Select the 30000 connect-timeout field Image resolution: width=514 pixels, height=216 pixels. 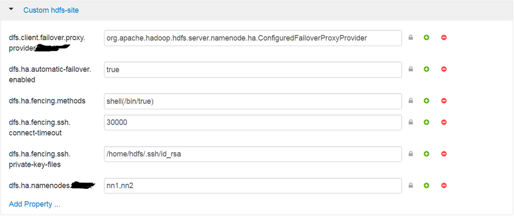point(253,123)
